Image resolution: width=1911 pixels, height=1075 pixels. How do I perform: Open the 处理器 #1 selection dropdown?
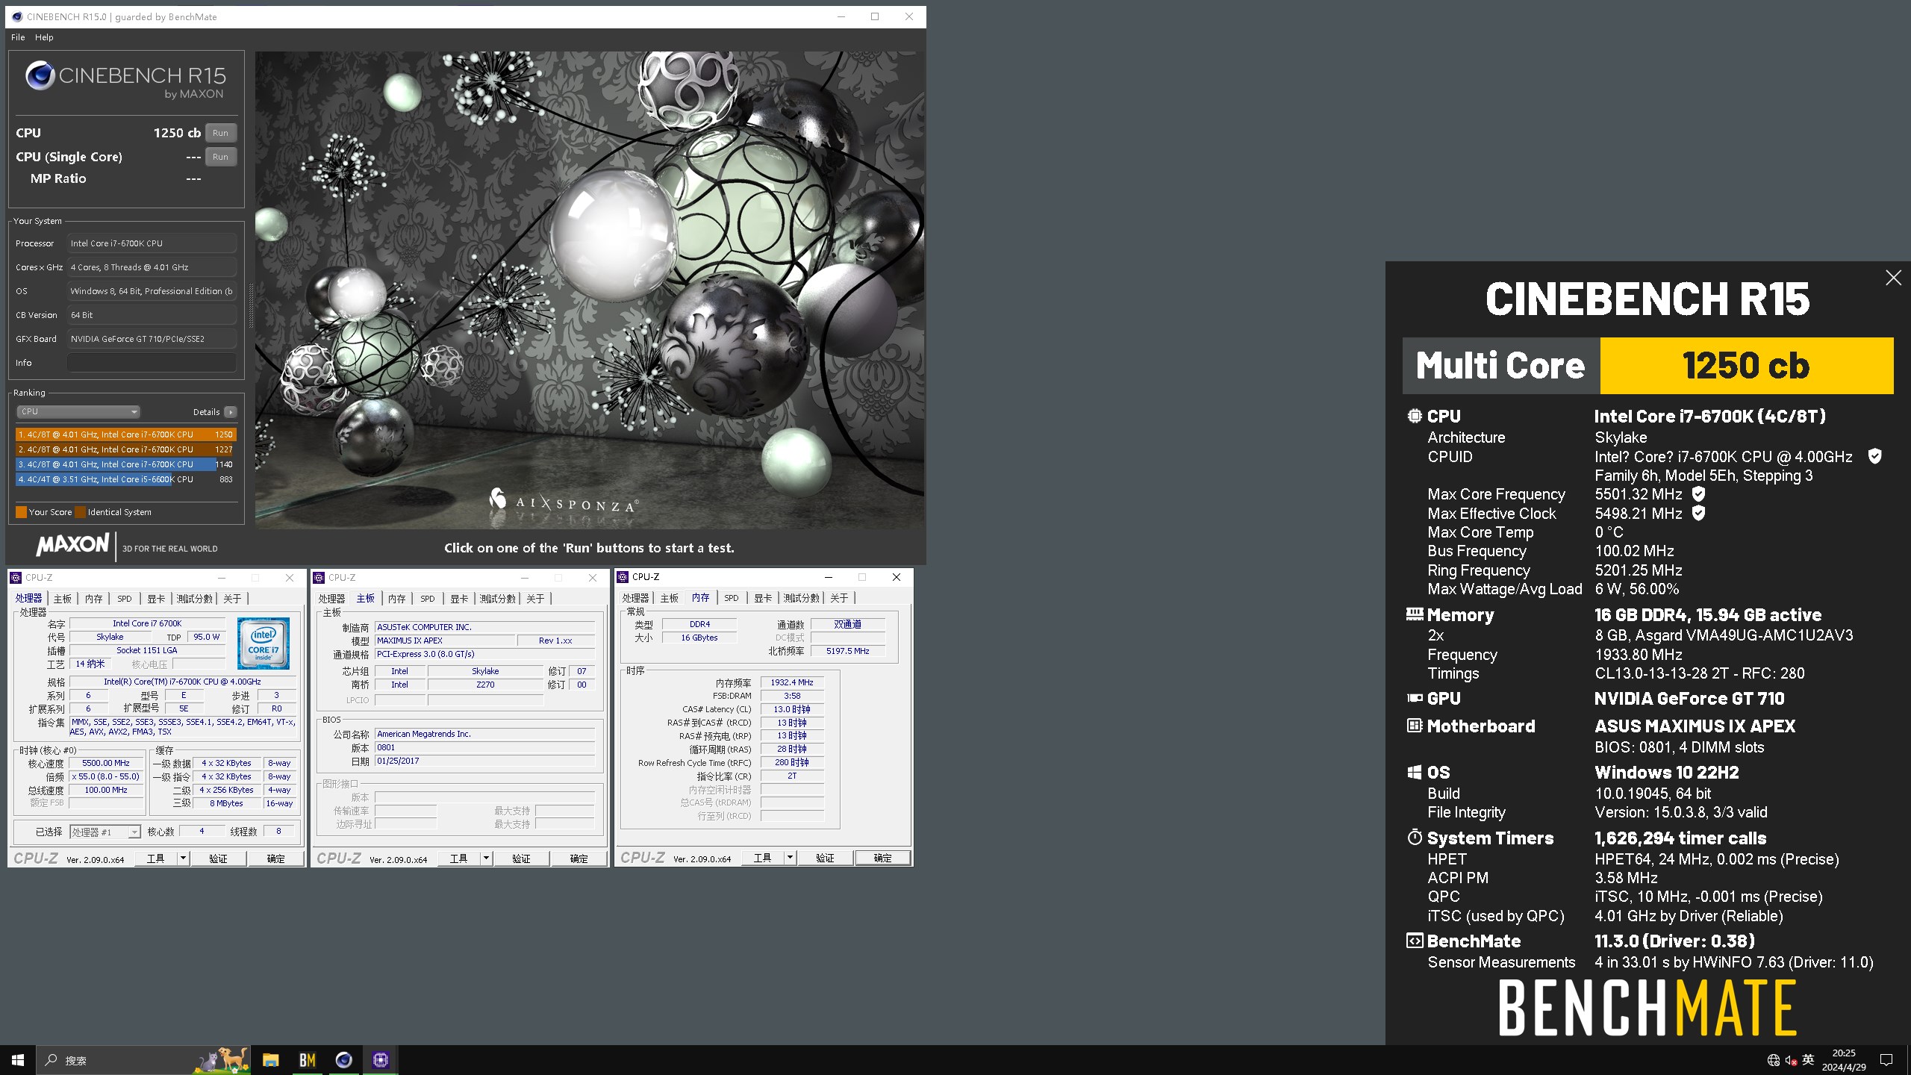click(105, 832)
